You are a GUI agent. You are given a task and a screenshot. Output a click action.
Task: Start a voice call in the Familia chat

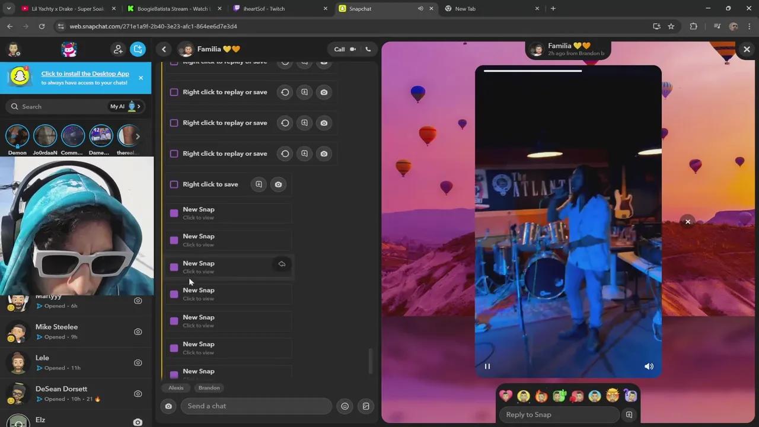click(x=368, y=49)
